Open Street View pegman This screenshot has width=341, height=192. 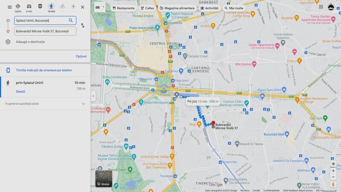[333, 184]
